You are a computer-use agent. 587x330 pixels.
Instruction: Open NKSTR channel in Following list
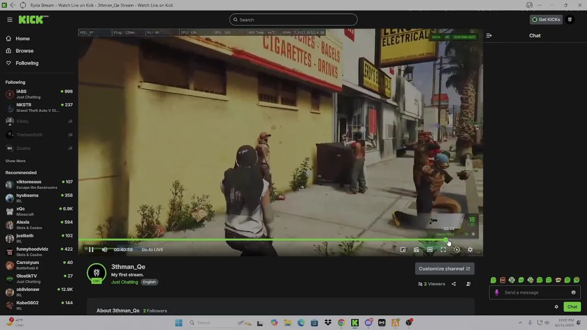pos(39,107)
